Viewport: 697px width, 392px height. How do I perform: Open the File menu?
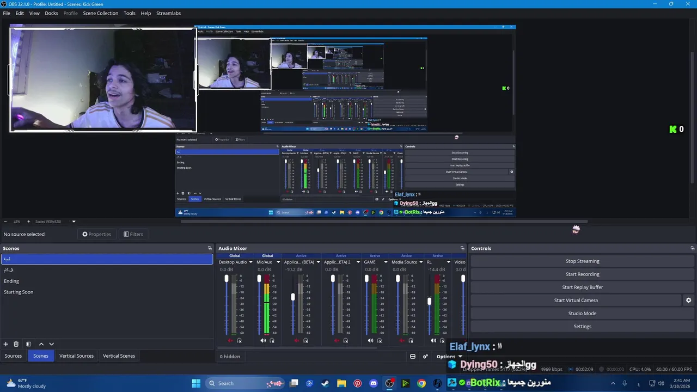point(7,13)
